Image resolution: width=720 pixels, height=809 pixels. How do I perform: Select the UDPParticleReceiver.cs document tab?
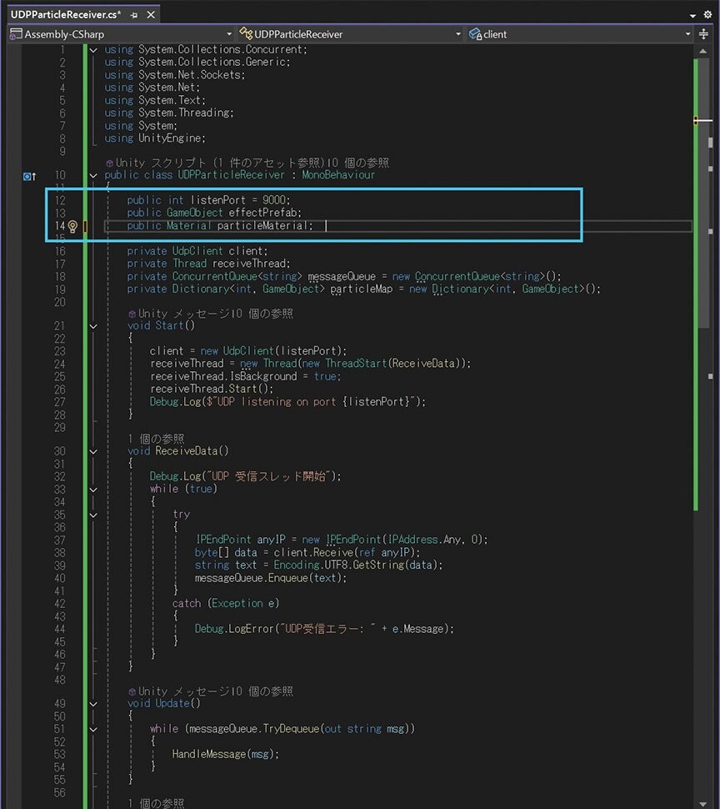coord(65,15)
